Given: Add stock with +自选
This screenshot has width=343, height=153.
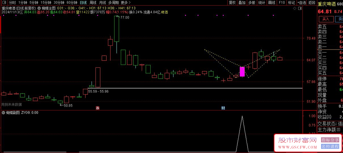Looking at the screenshot, I should [x=301, y=3].
